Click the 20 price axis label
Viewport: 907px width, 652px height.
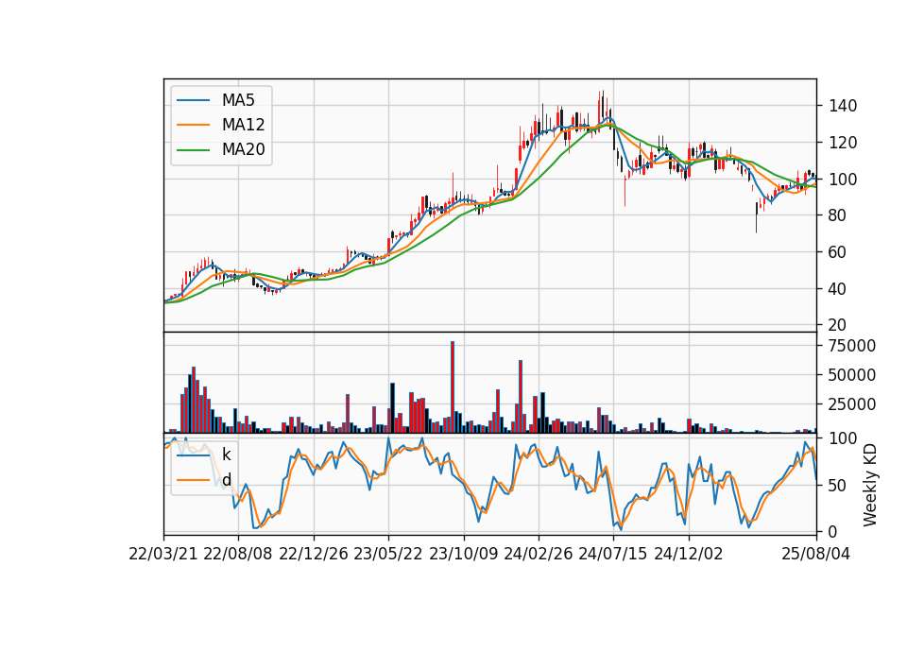click(838, 325)
